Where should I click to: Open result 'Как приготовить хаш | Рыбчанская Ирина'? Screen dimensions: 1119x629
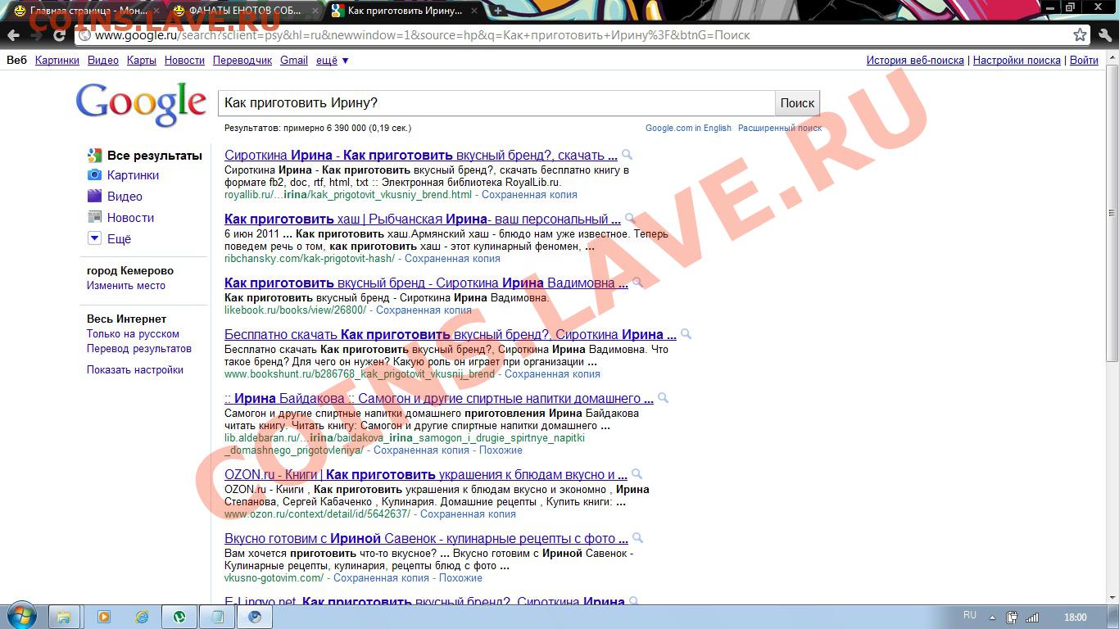(422, 219)
